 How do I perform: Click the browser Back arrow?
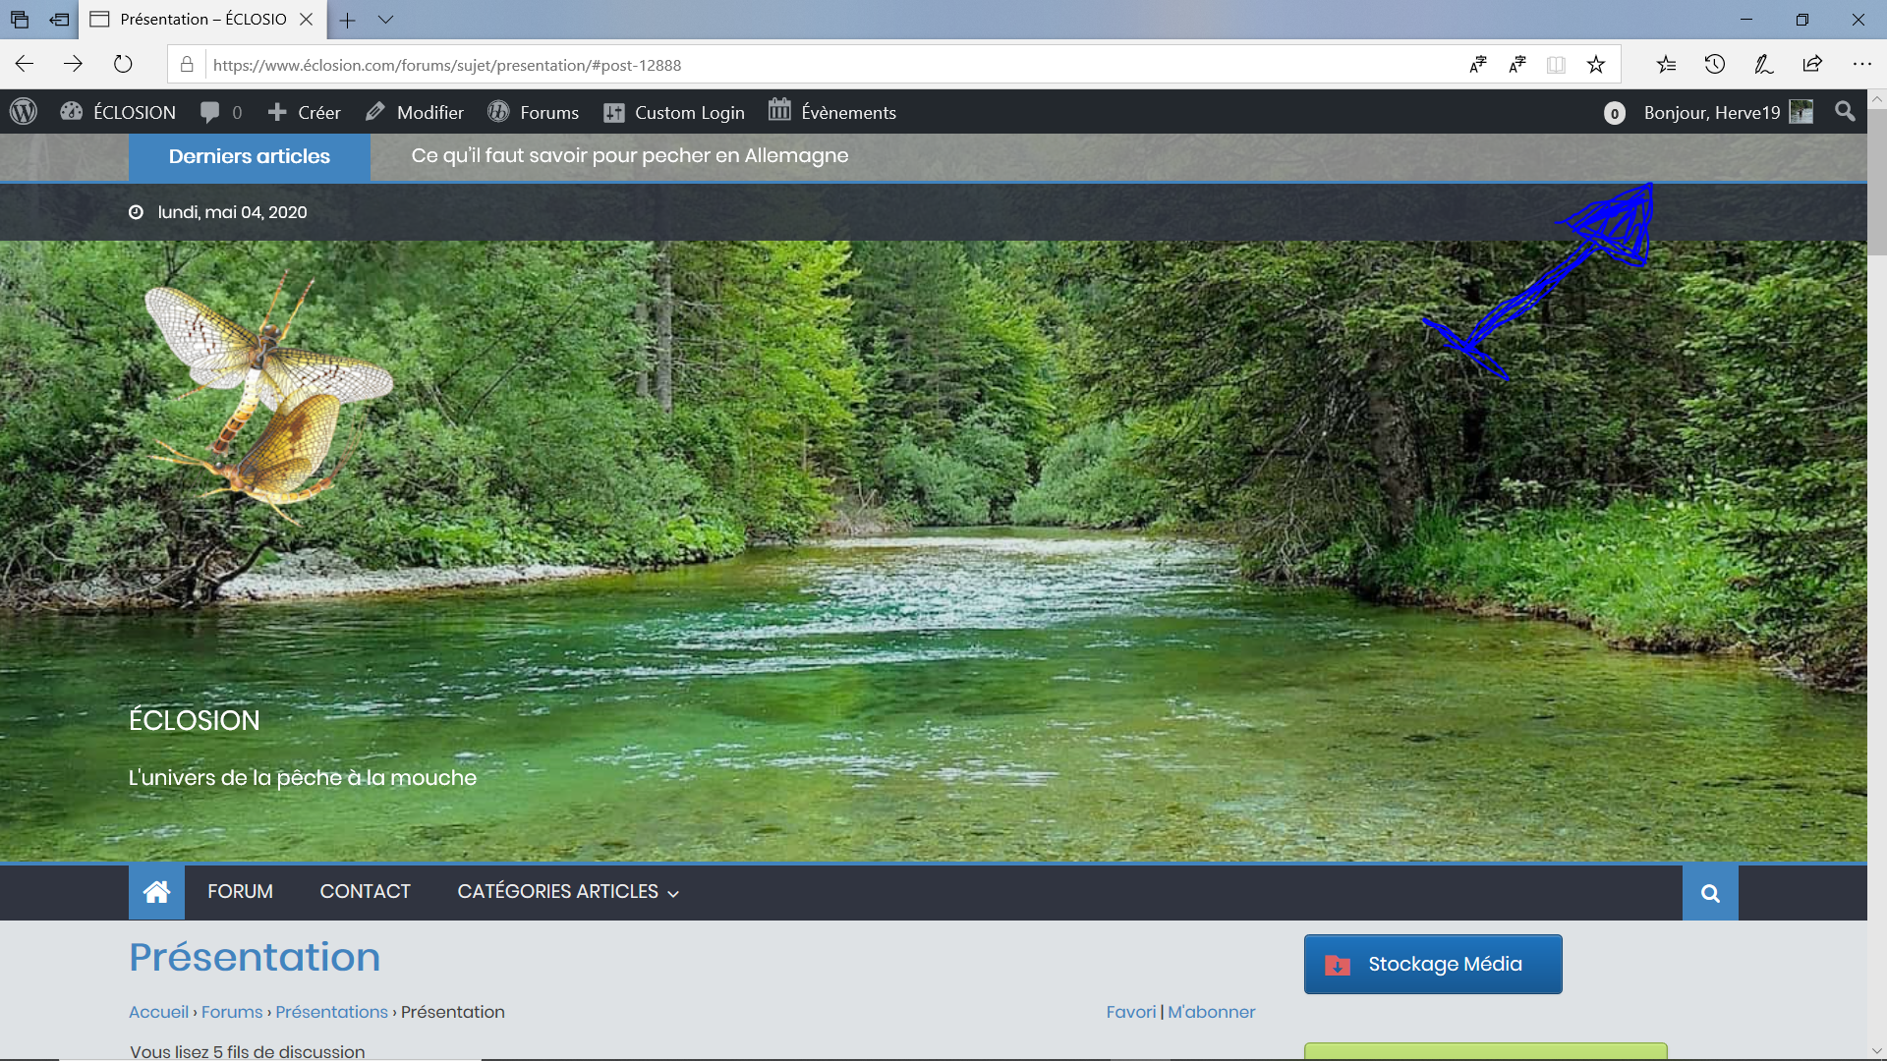point(25,65)
